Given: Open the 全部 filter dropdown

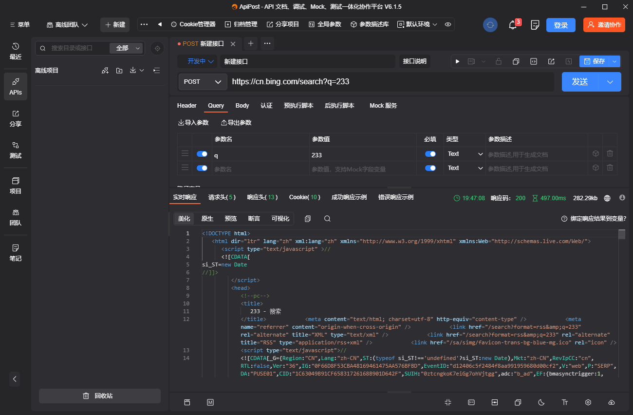Looking at the screenshot, I should pyautogui.click(x=127, y=48).
